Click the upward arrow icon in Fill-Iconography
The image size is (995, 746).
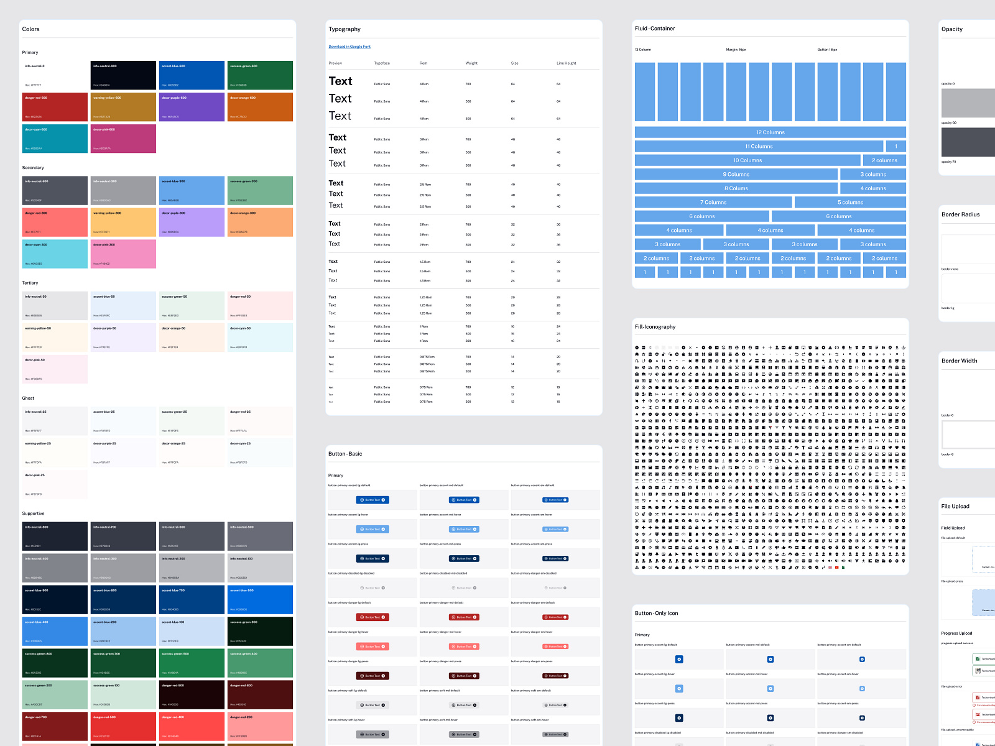[670, 361]
